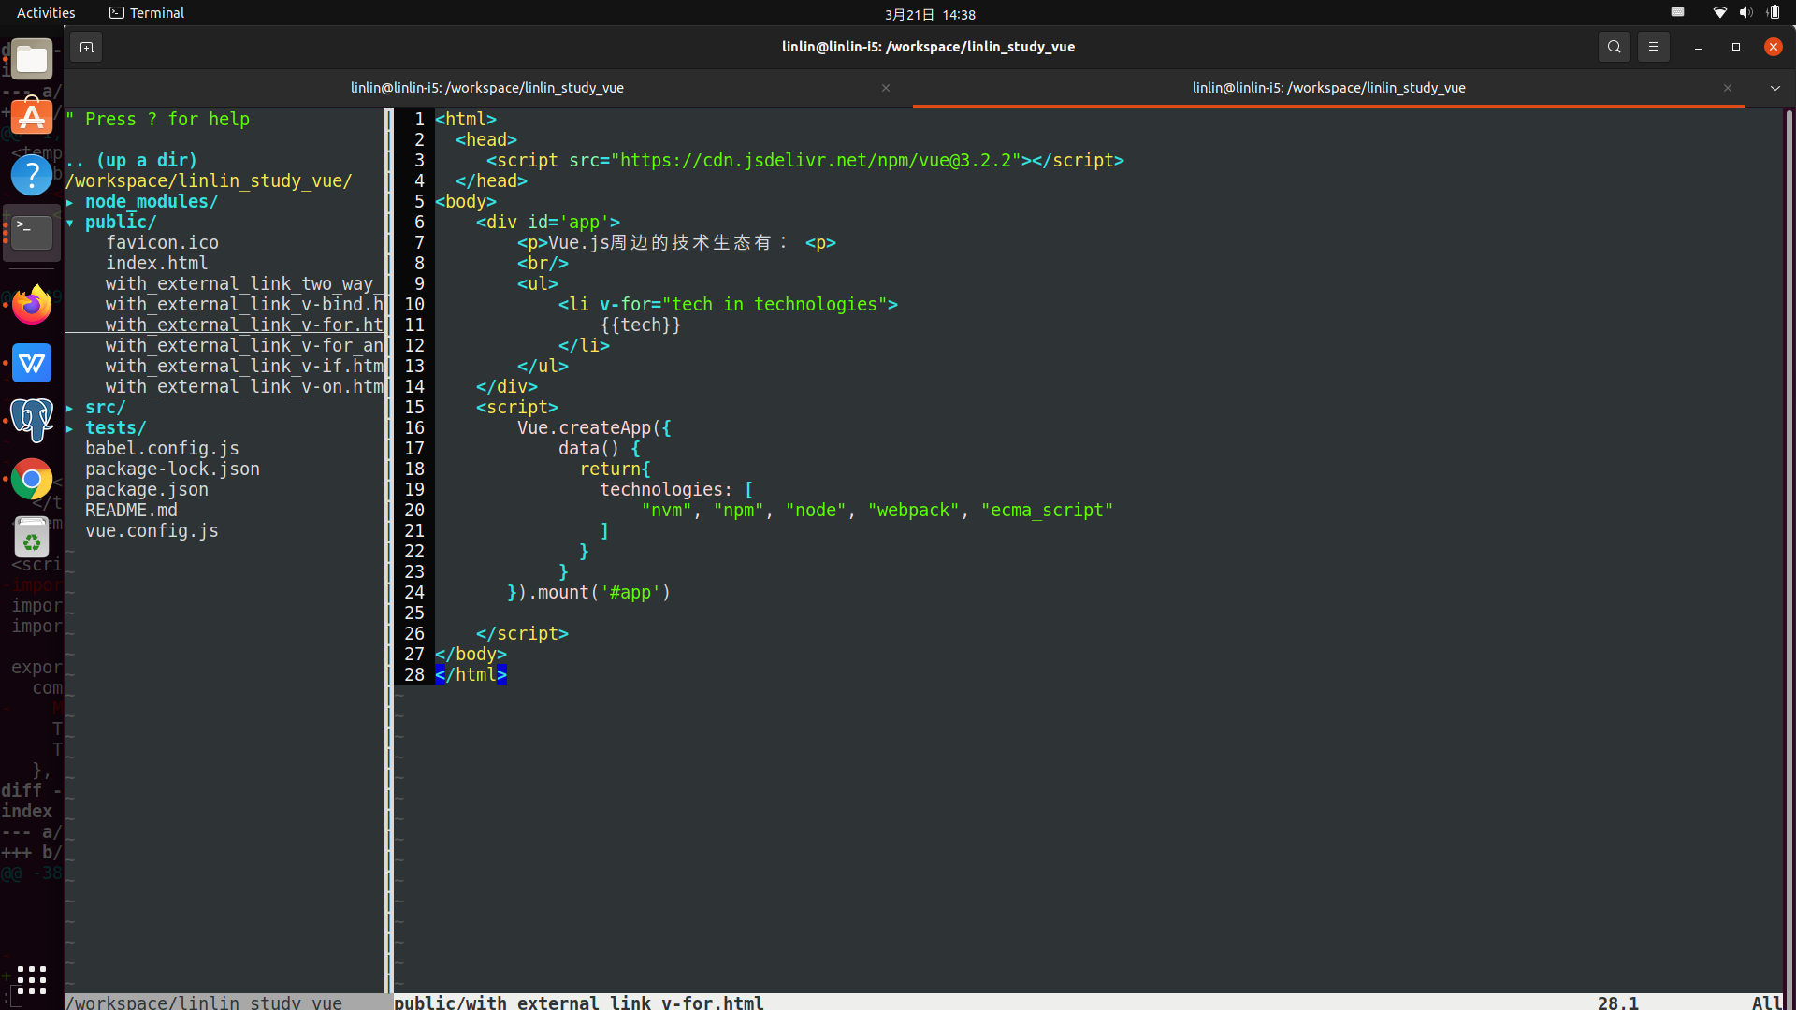1796x1010 pixels.
Task: Open the terminal search icon
Action: 1614,47
